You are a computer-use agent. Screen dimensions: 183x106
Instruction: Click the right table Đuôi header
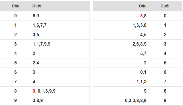(165, 6)
